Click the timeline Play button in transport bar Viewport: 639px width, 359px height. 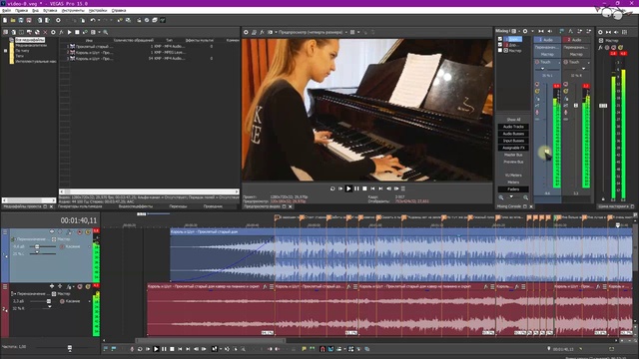click(156, 349)
